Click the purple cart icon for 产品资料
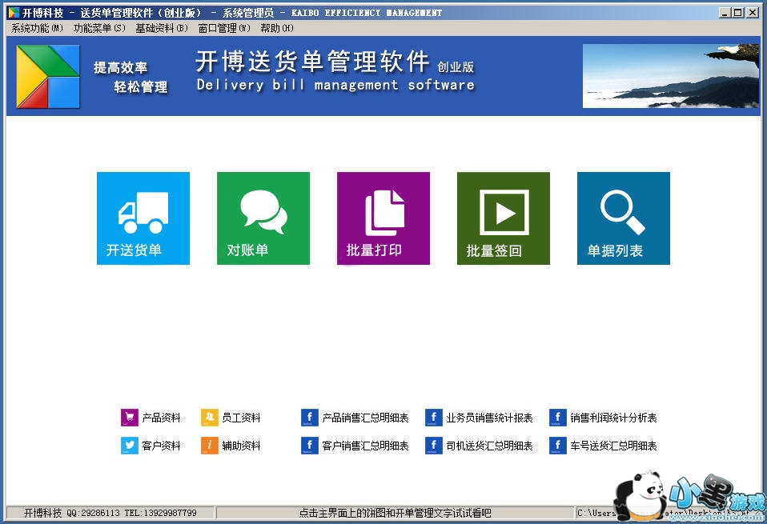Image resolution: width=767 pixels, height=524 pixels. click(x=130, y=418)
